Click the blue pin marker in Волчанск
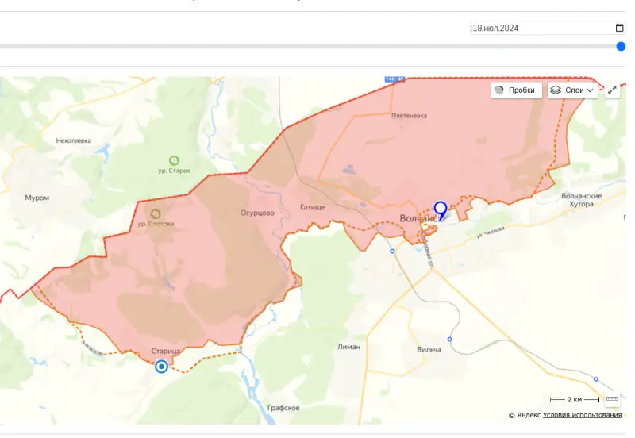The height and width of the screenshot is (438, 635). (441, 209)
